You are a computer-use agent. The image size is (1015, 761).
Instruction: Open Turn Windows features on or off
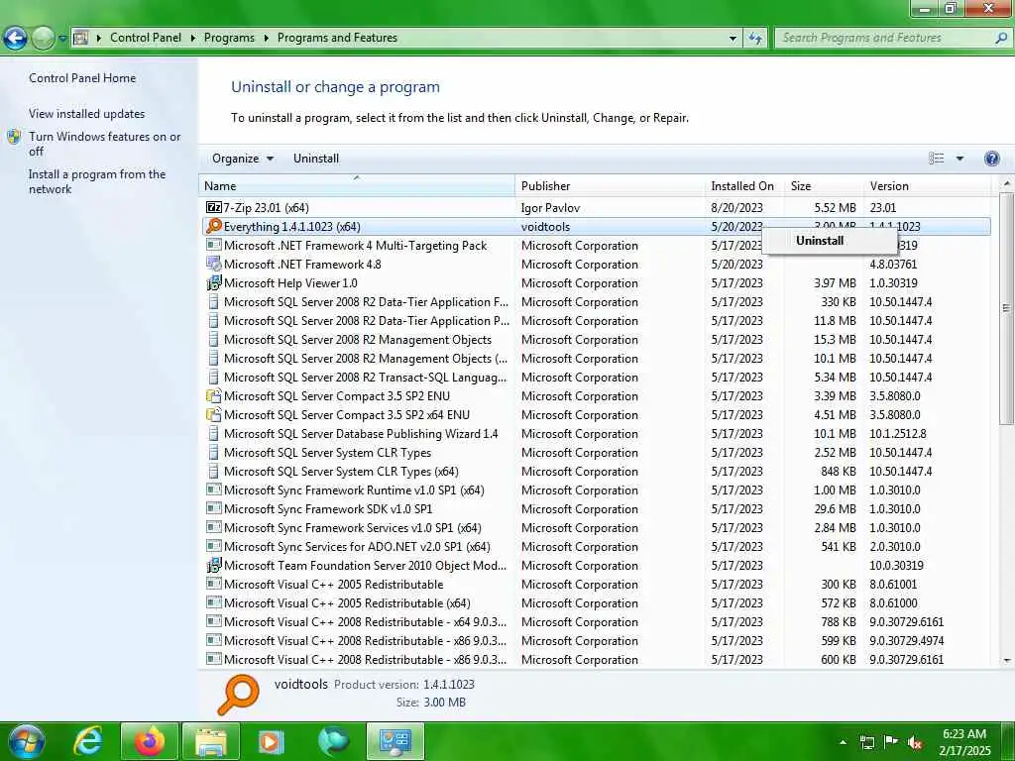pos(105,144)
